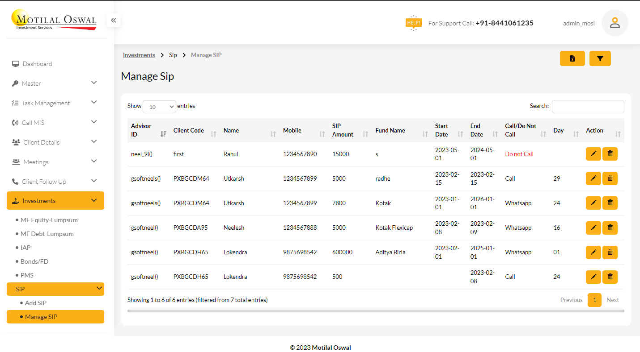Select Manage SIP in sidebar
Screen dimensions: 640x352
point(55,317)
